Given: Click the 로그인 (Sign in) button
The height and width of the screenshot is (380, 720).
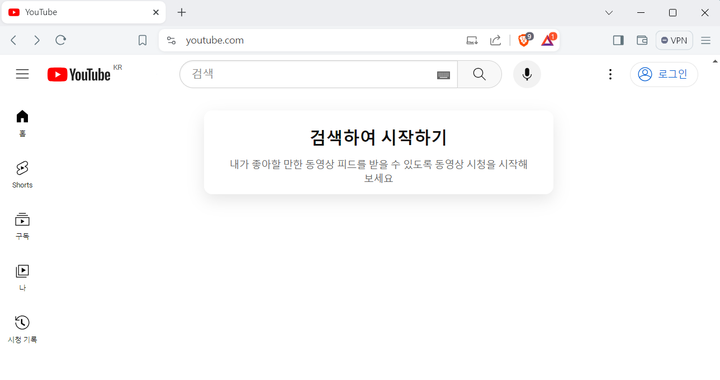Looking at the screenshot, I should pyautogui.click(x=664, y=74).
